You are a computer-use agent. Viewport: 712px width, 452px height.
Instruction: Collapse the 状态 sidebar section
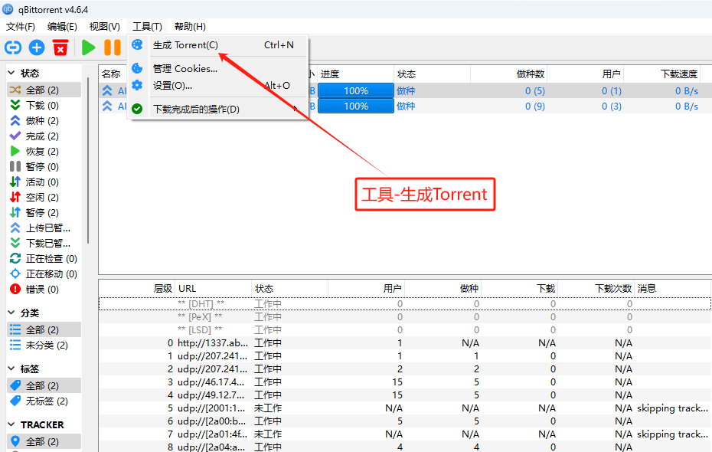pyautogui.click(x=9, y=74)
